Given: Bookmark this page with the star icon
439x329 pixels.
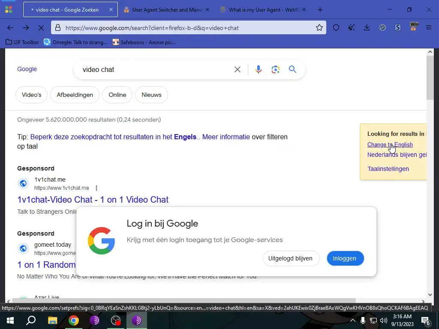Looking at the screenshot, I should pyautogui.click(x=319, y=27).
